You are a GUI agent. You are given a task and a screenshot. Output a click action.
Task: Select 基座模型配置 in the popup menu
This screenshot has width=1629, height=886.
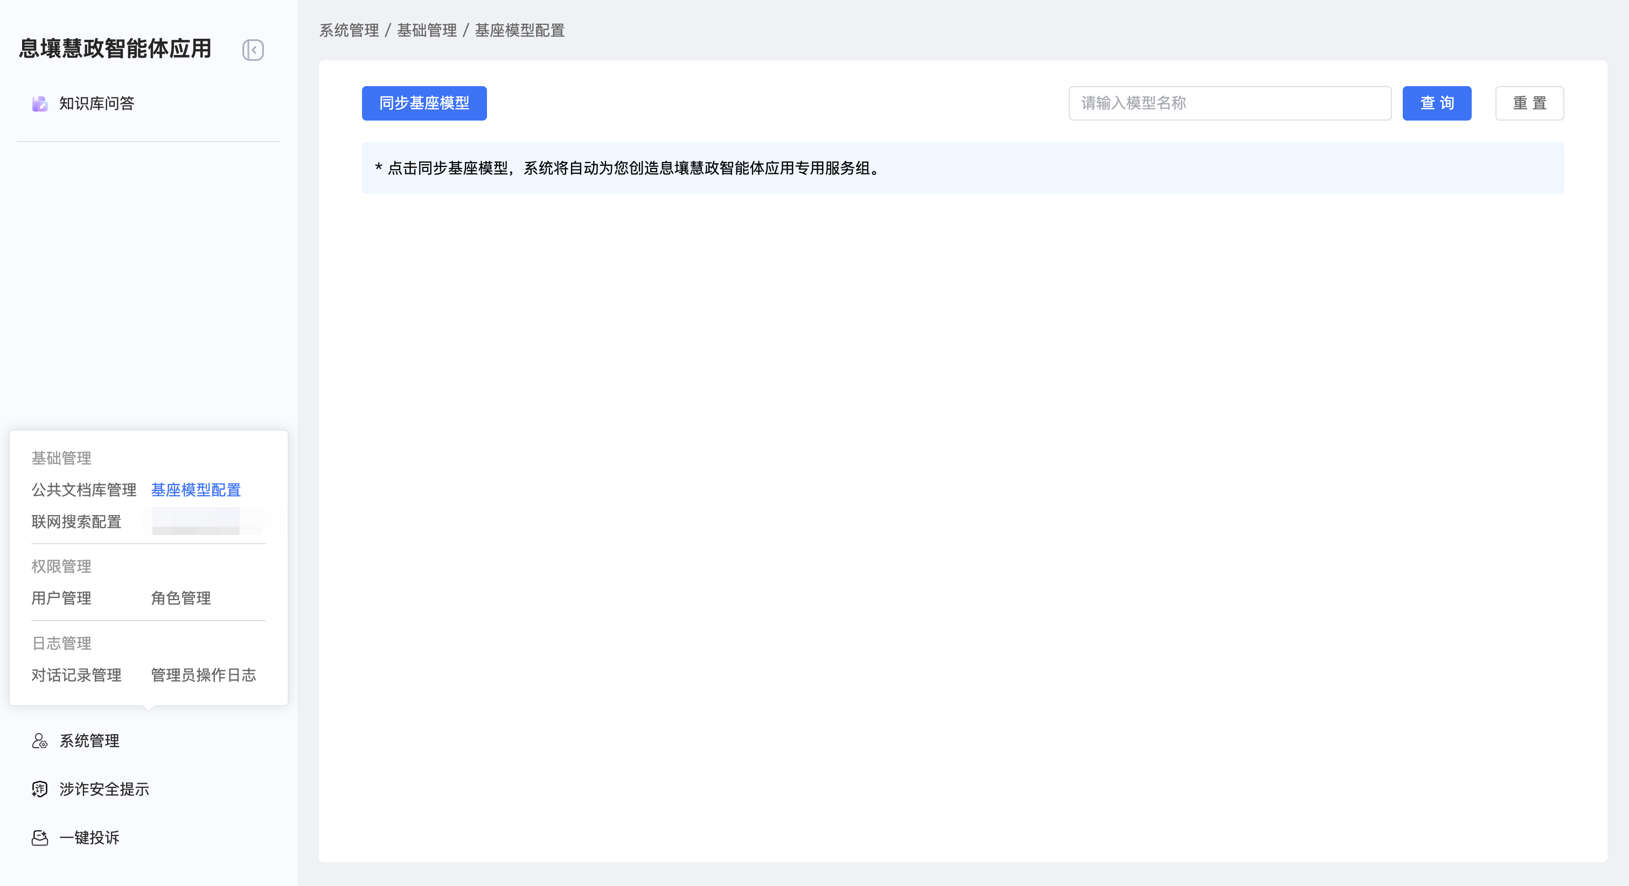coord(196,490)
